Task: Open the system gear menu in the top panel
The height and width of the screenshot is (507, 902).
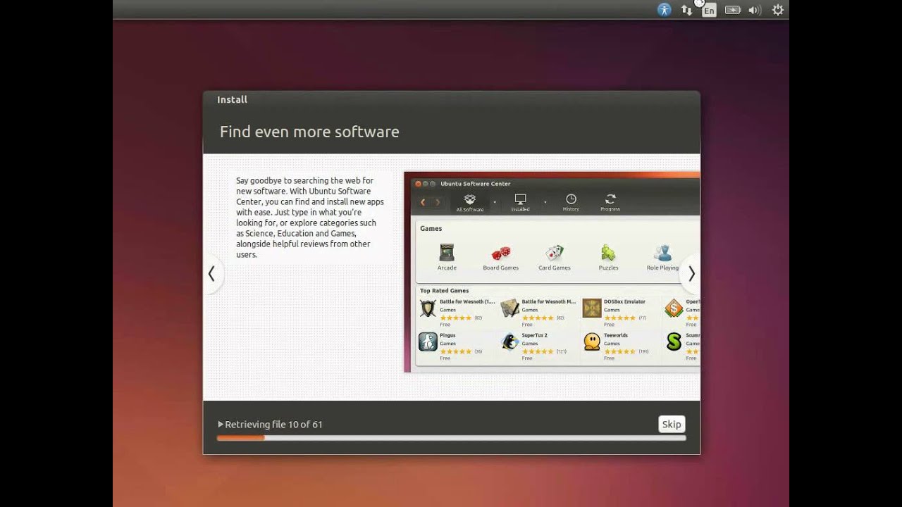Action: 778,10
